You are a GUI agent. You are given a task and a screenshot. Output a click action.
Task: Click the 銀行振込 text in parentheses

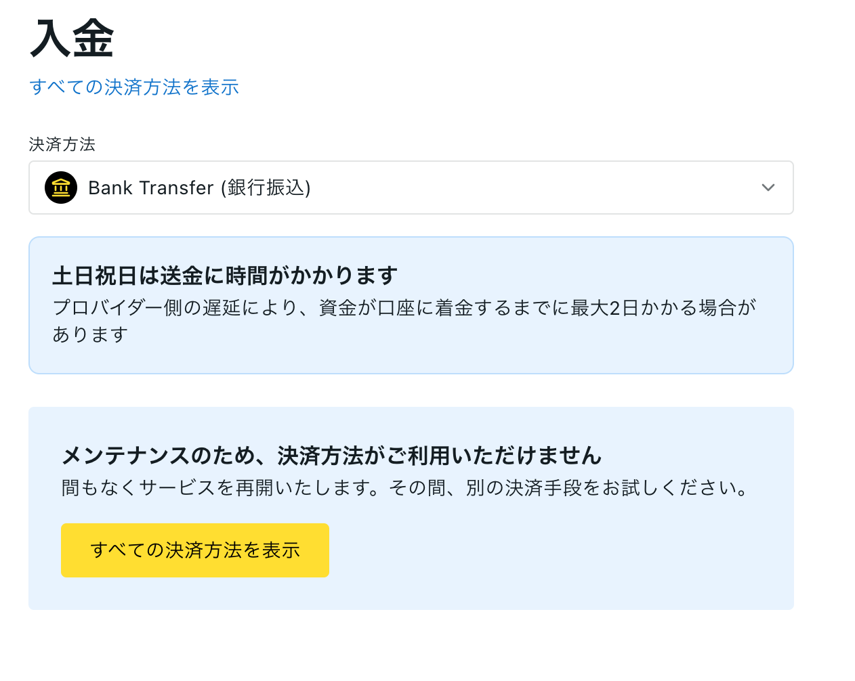[x=266, y=188]
